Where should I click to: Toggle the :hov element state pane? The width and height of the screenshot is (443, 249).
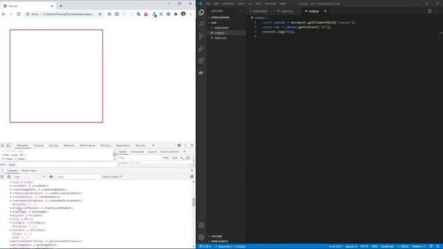tap(166, 158)
